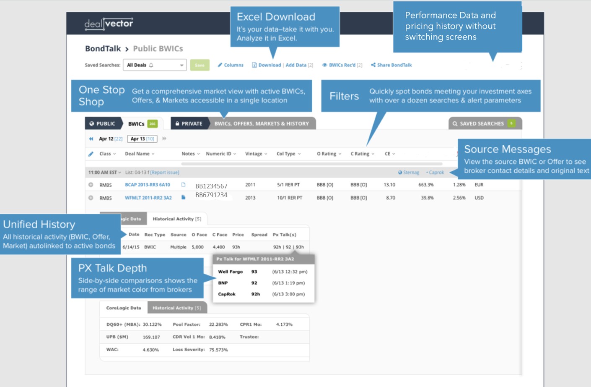Click the dealvector logo
591x387 pixels.
tap(109, 24)
